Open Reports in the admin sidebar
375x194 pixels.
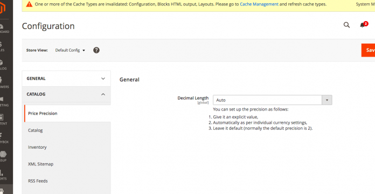3,175
